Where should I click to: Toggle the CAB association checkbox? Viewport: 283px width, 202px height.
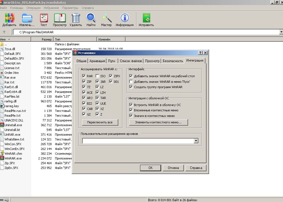(84, 109)
